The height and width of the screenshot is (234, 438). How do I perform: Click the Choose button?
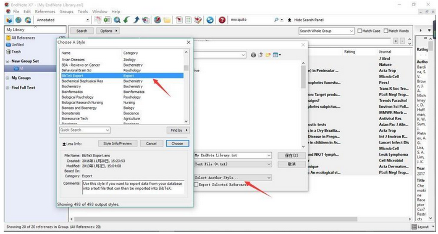(x=177, y=143)
